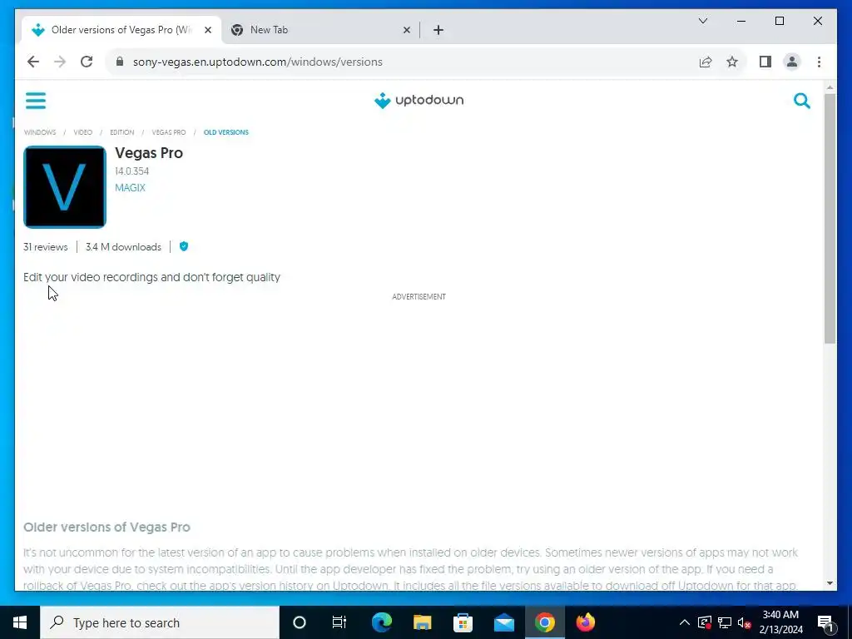Viewport: 852px width, 639px height.
Task: Click Chrome icon on taskbar
Action: click(544, 622)
